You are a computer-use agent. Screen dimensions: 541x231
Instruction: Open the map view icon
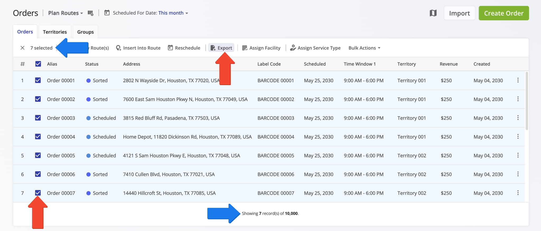433,13
